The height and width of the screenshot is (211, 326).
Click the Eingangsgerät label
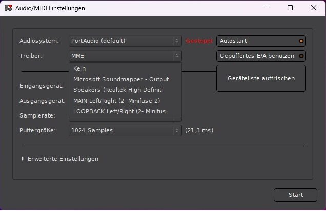42,86
